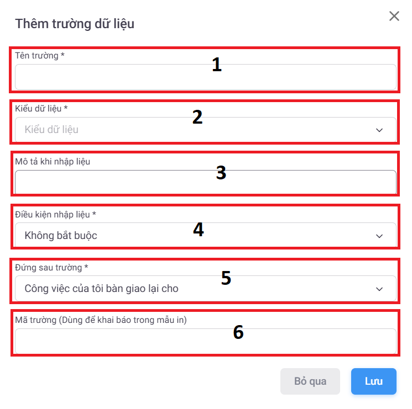Click chevron arrow beside Không bắt buộc

tap(379, 236)
